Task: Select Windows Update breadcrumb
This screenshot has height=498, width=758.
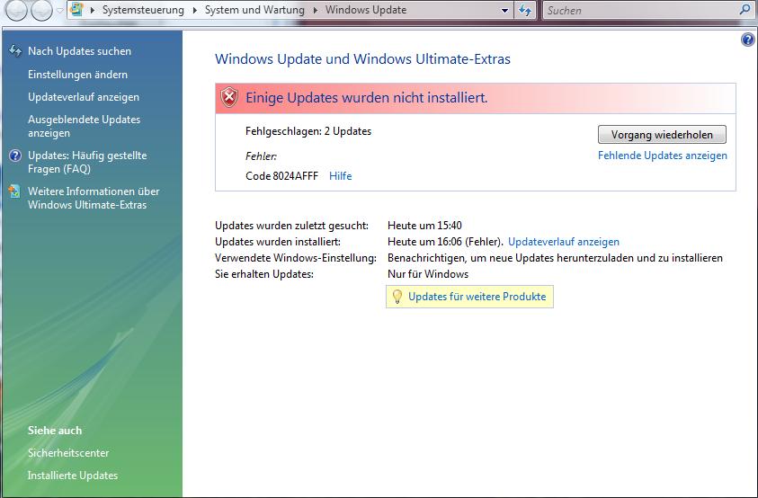Action: pyautogui.click(x=366, y=10)
